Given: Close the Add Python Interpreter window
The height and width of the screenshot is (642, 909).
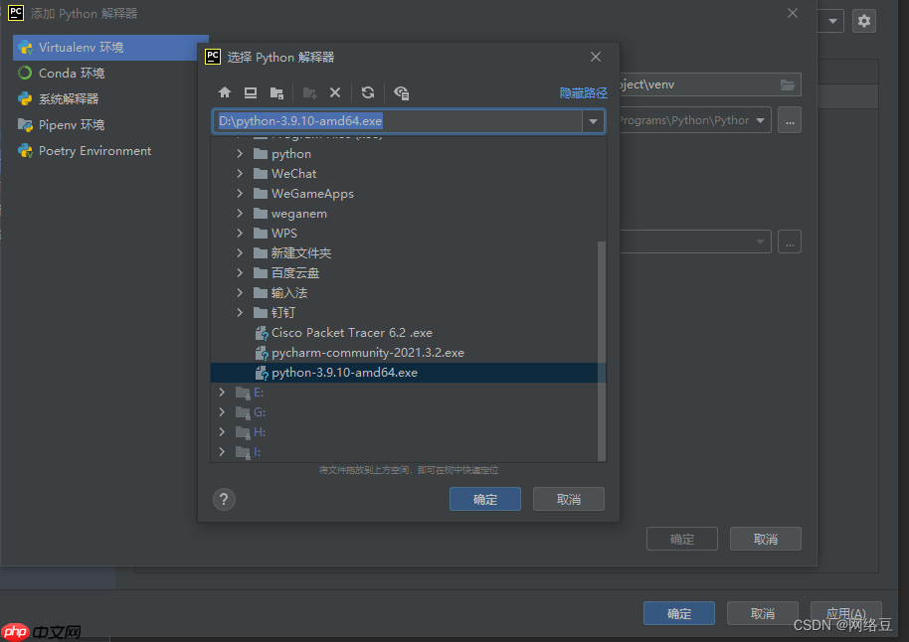Looking at the screenshot, I should (793, 13).
